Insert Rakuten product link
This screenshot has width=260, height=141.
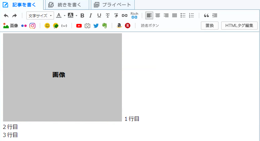(x=128, y=26)
